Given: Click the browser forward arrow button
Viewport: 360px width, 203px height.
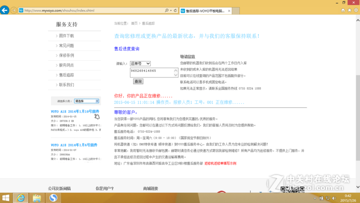Looking at the screenshot, I should [x=13, y=10].
